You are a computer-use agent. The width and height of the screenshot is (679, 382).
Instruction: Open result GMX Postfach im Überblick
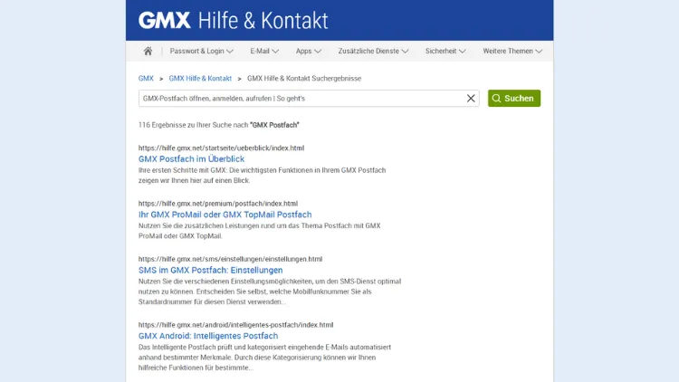click(x=191, y=159)
